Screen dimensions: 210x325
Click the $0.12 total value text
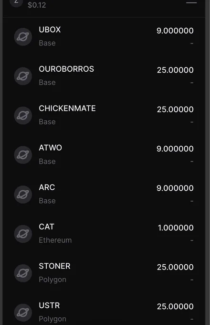(x=37, y=5)
